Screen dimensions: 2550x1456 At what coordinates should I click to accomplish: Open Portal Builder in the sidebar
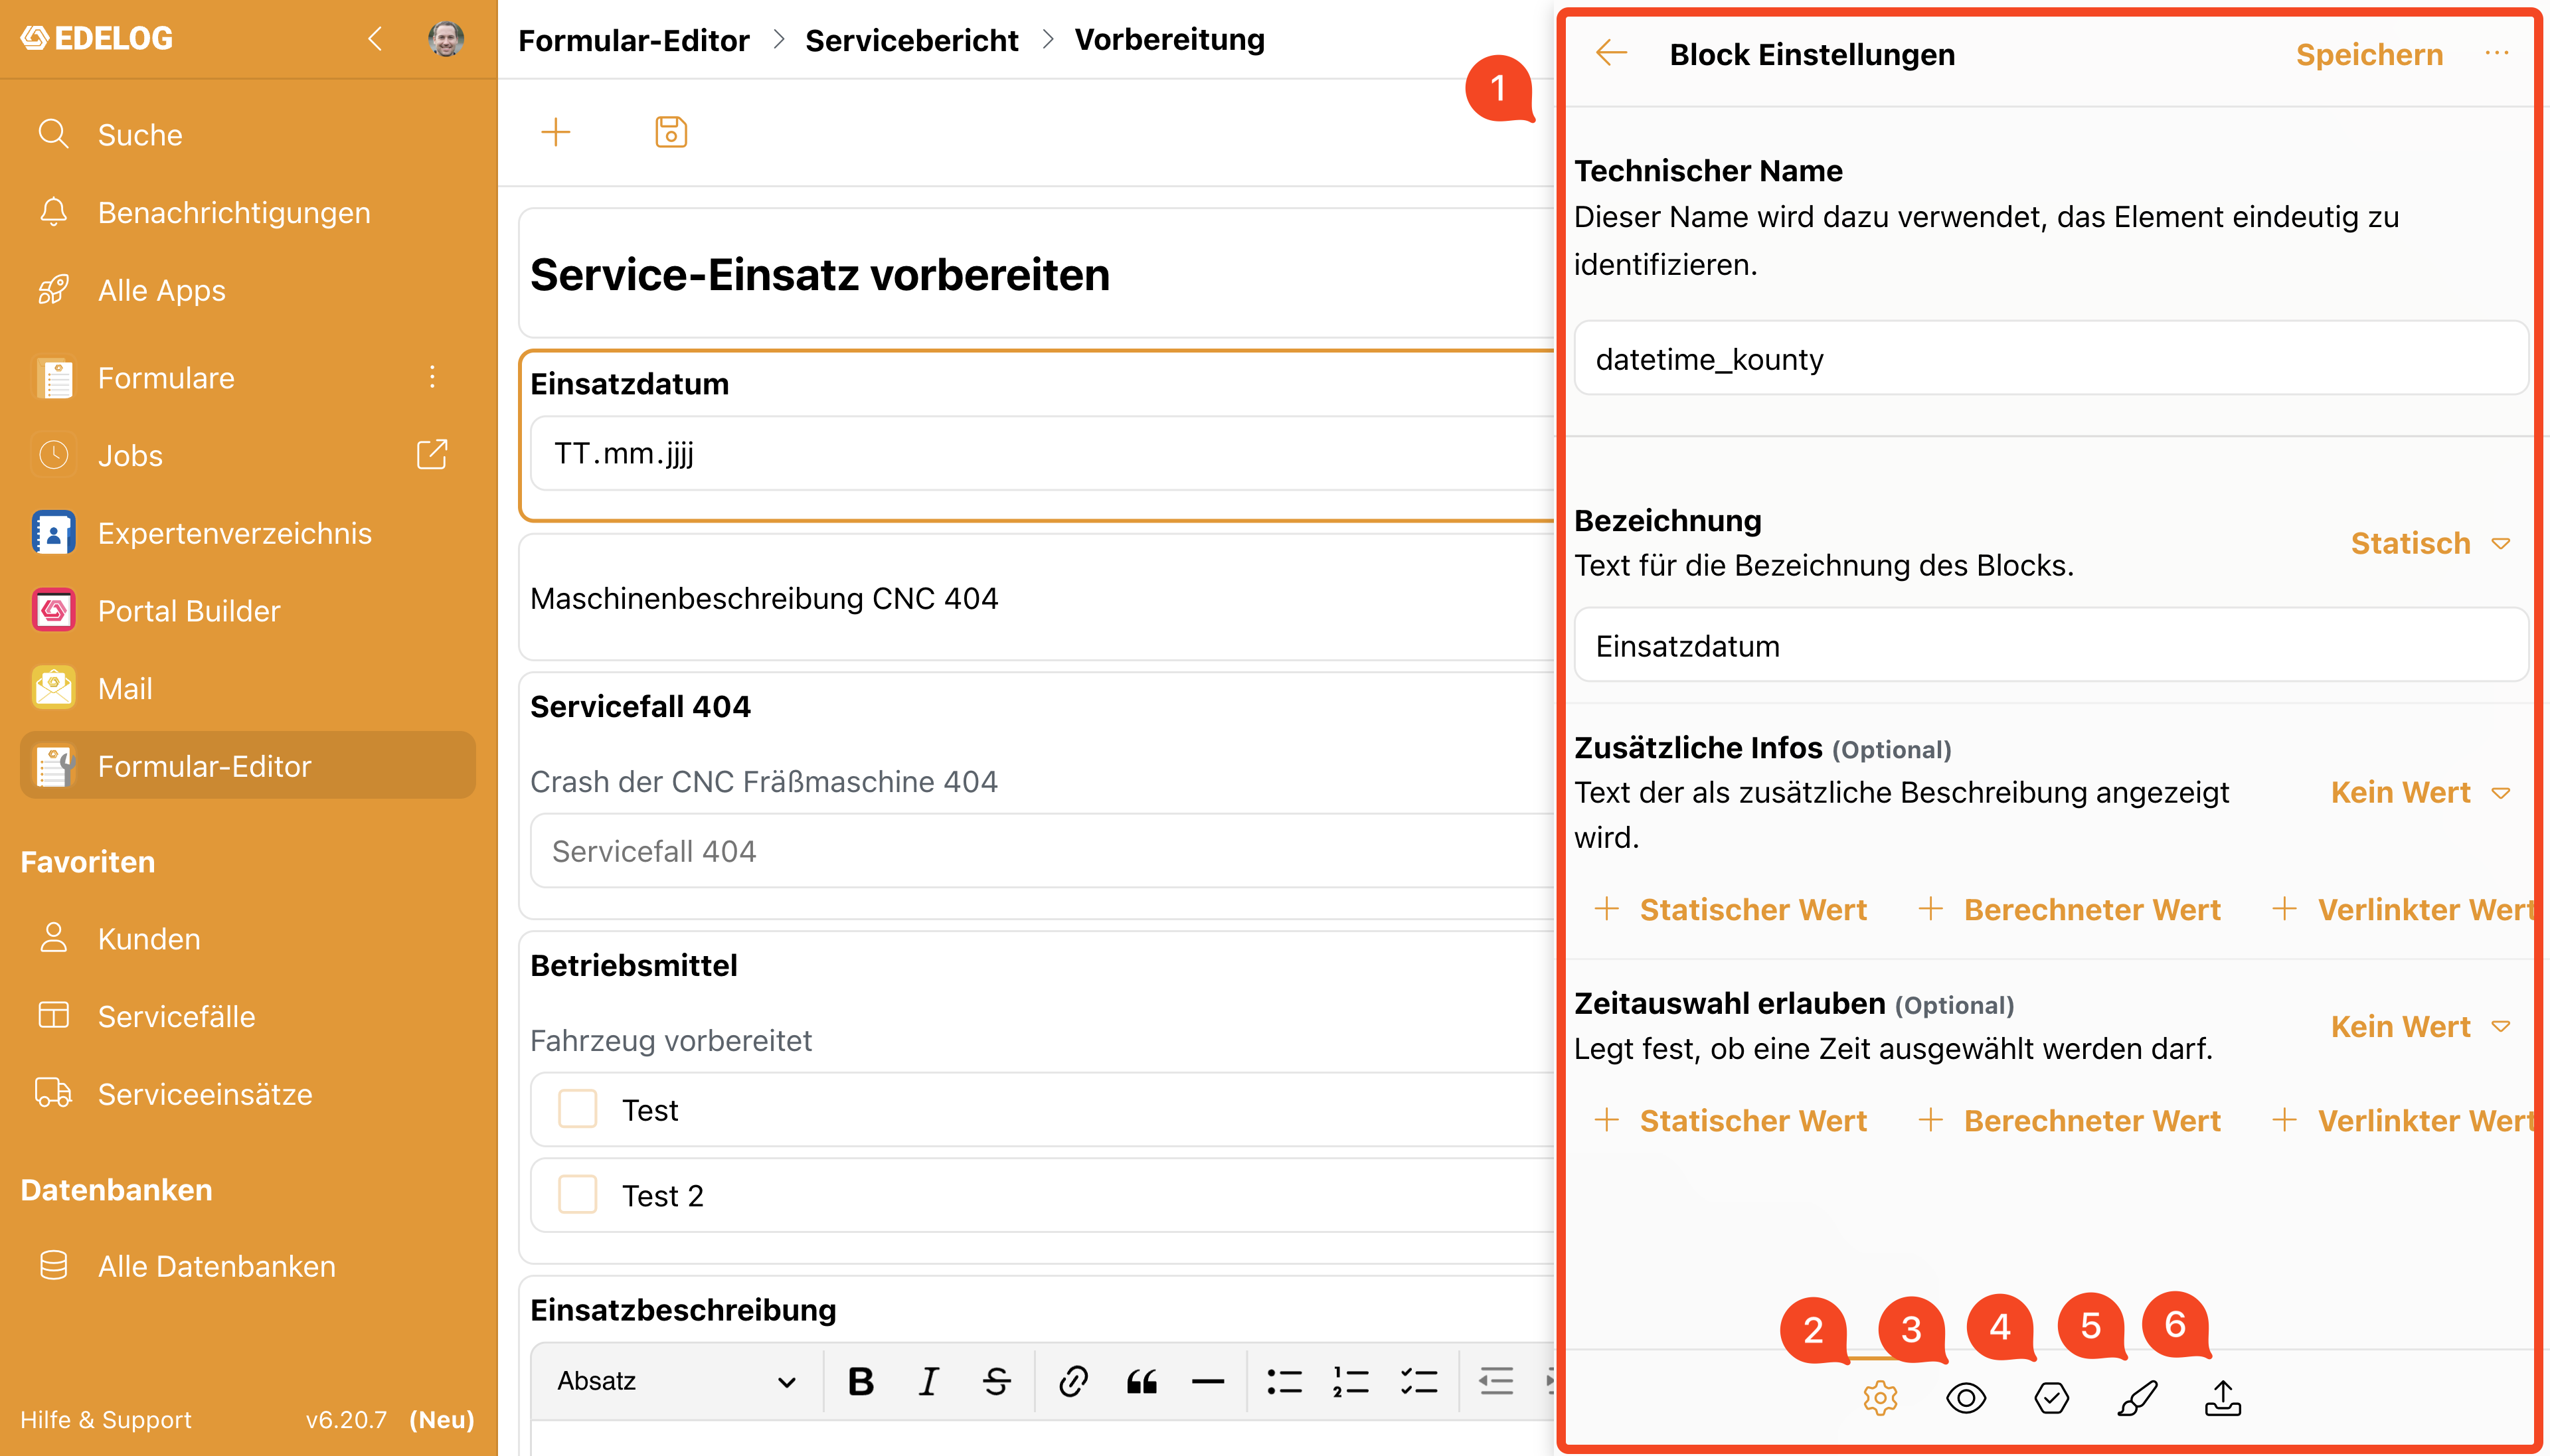[x=248, y=610]
